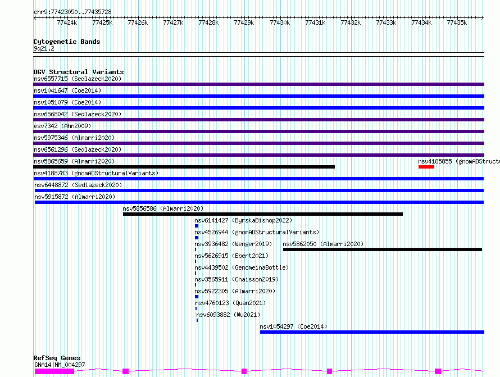This screenshot has width=500, height=377.
Task: Click the 9q21.2 band label
Action: point(44,48)
